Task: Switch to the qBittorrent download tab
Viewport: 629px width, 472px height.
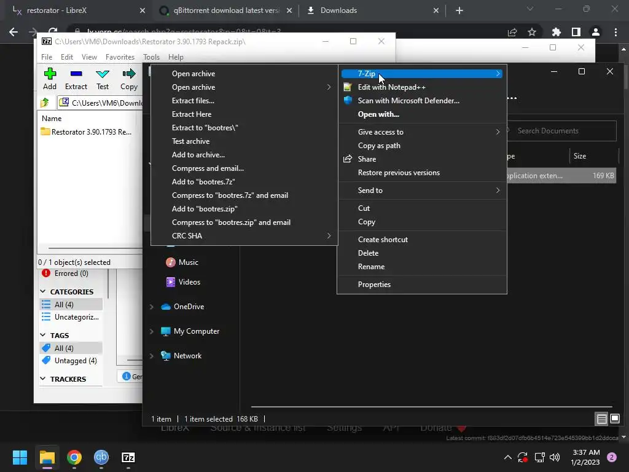Action: (226, 10)
